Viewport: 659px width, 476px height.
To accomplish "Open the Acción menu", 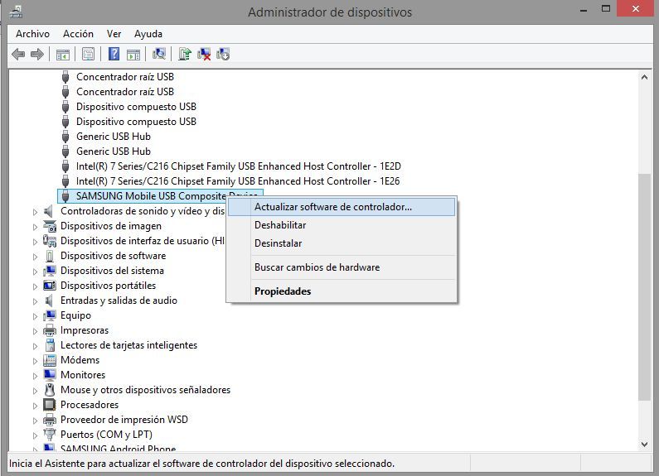I will pos(78,34).
